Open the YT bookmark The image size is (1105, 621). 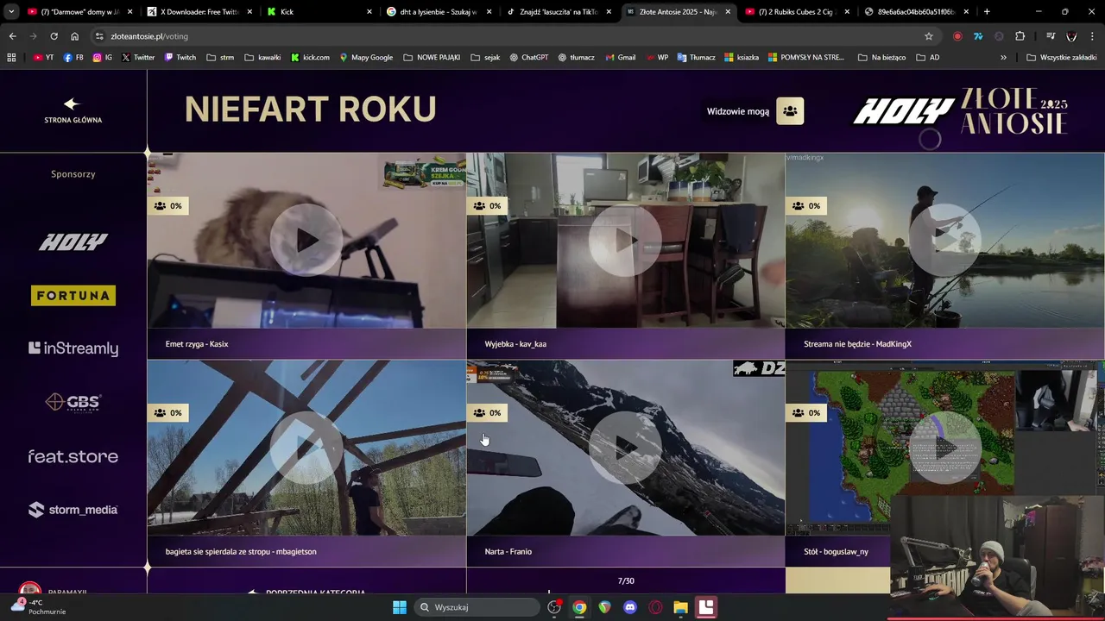[x=43, y=58]
